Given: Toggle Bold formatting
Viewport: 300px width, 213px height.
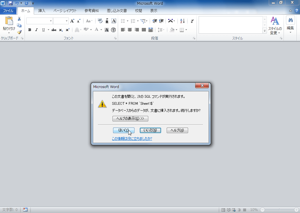Looking at the screenshot, I should (x=30, y=30).
